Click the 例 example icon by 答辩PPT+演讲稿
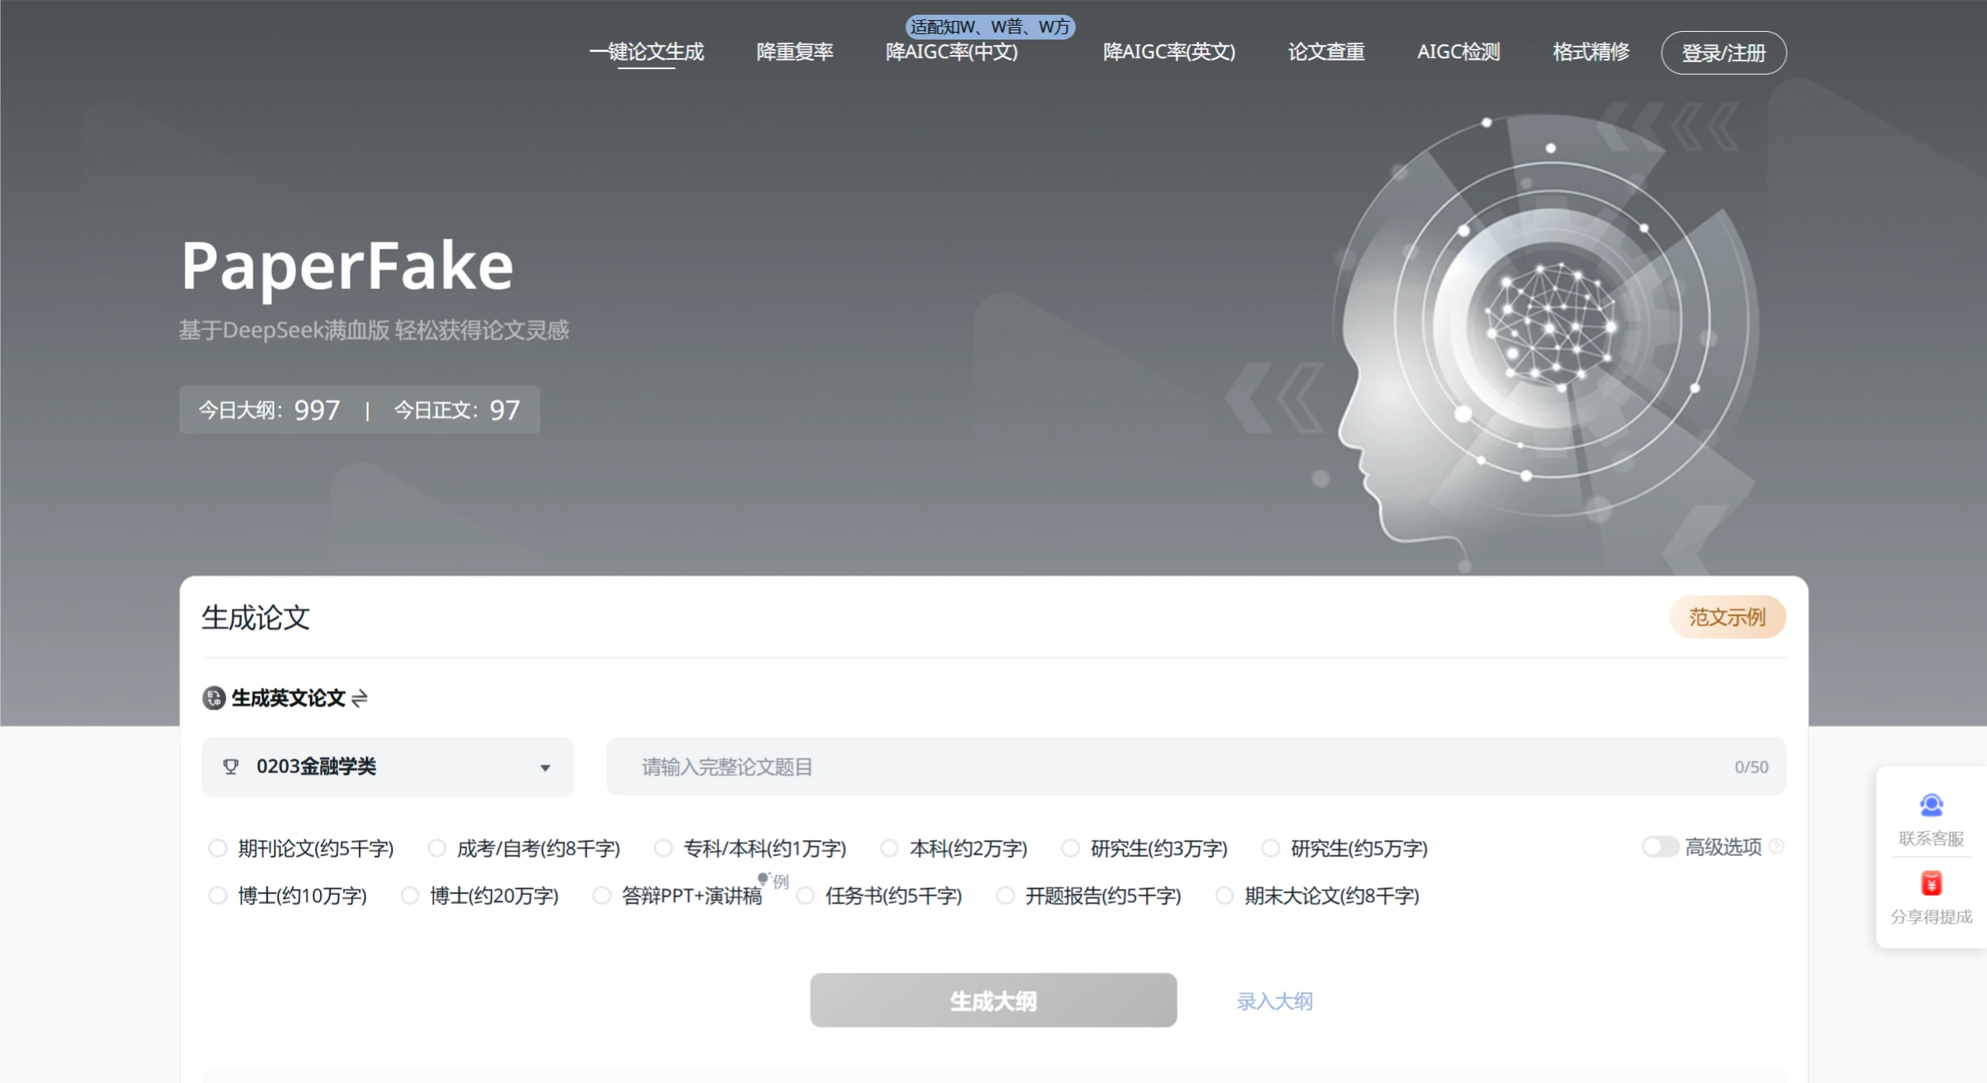This screenshot has width=1987, height=1083. tap(774, 880)
